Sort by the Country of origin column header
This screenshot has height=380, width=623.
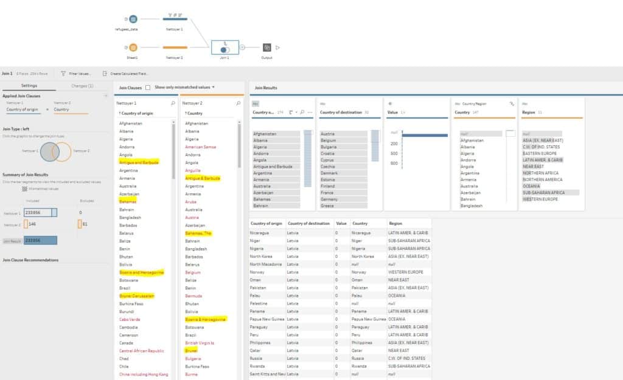[266, 224]
